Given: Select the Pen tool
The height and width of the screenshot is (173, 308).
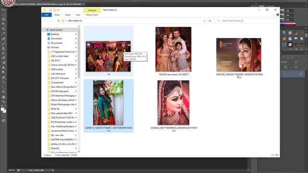Looking at the screenshot, I should (x=3, y=77).
